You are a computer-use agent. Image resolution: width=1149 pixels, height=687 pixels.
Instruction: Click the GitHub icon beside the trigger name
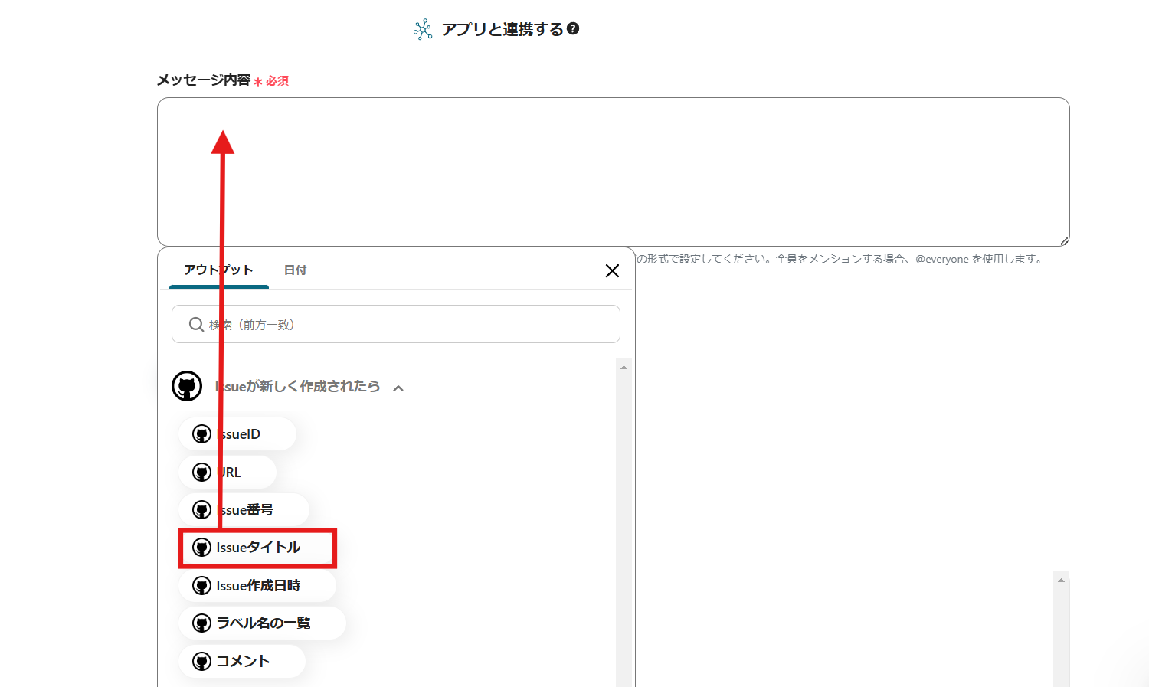click(x=187, y=386)
